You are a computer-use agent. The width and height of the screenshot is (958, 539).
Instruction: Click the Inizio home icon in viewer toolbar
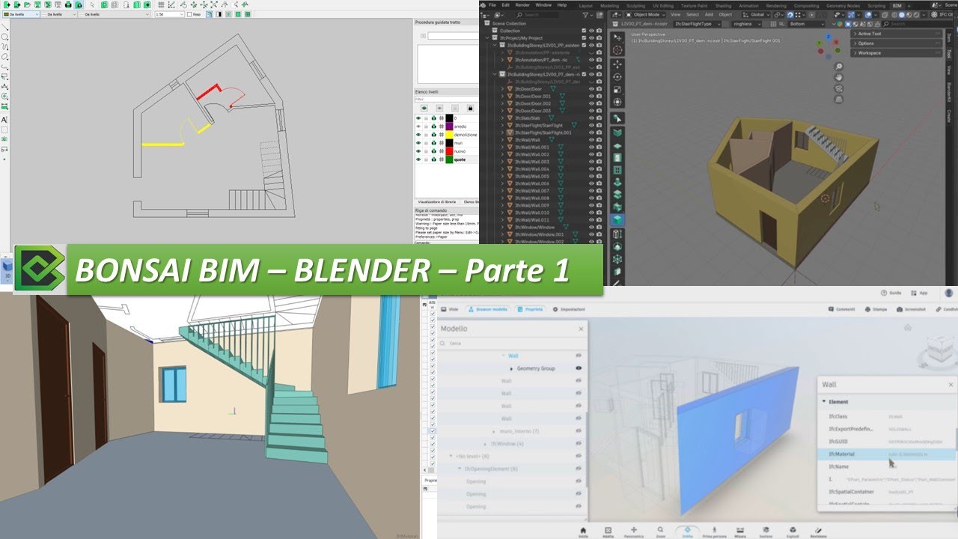[583, 533]
